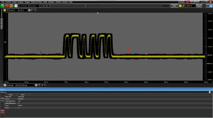
Task: Click the 1.00 V/ vertical scale field
Action: pyautogui.click(x=12, y=10)
